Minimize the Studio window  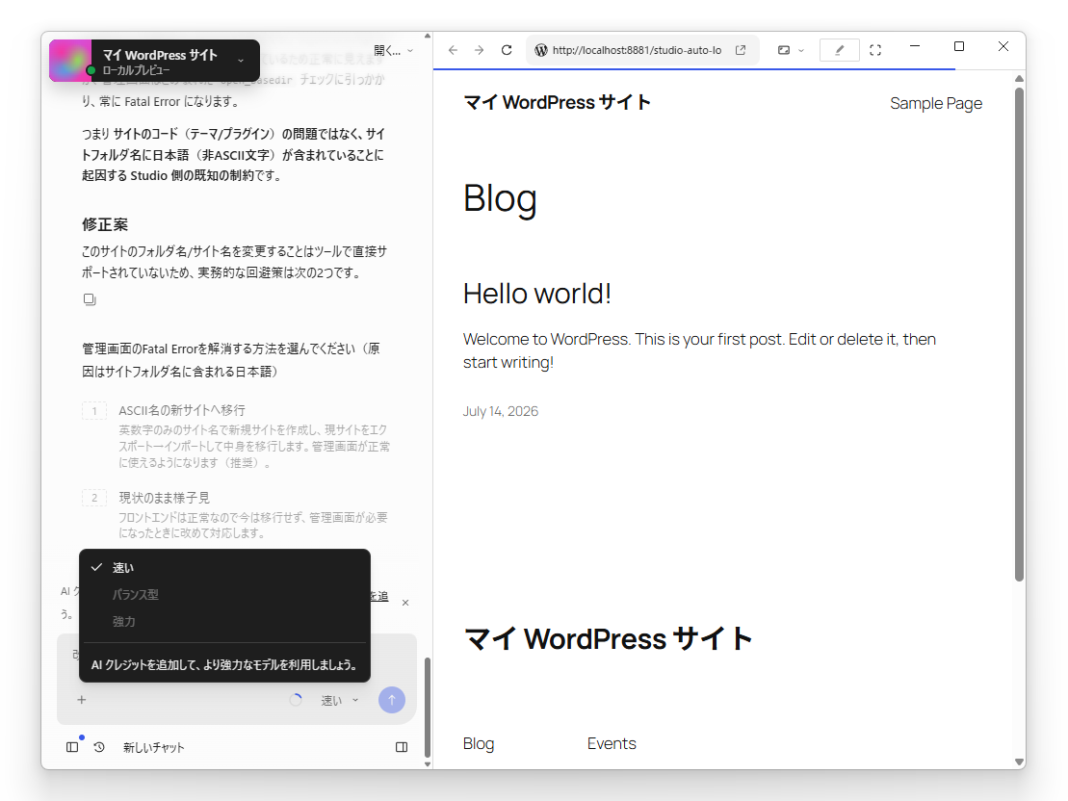point(915,46)
